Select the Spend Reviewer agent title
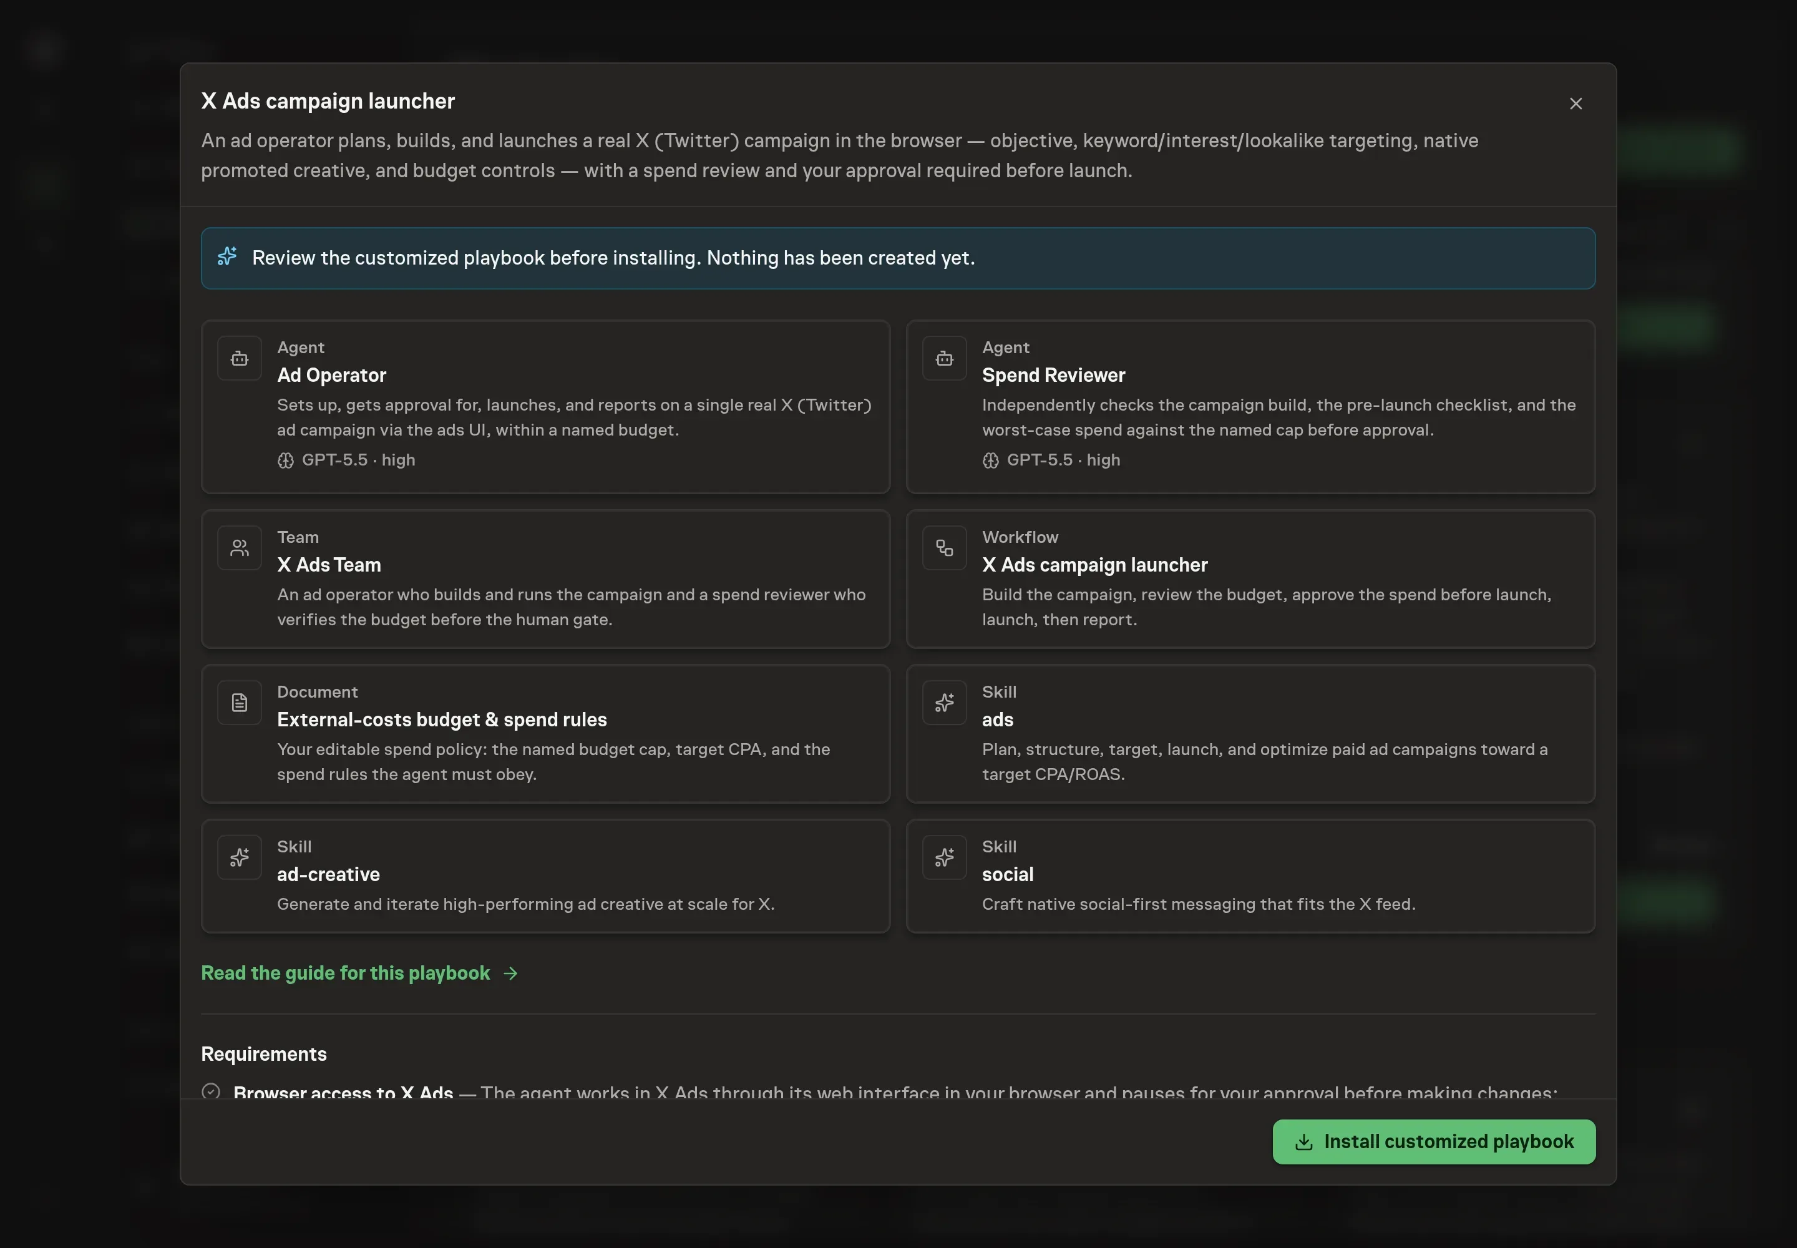 pos(1053,376)
